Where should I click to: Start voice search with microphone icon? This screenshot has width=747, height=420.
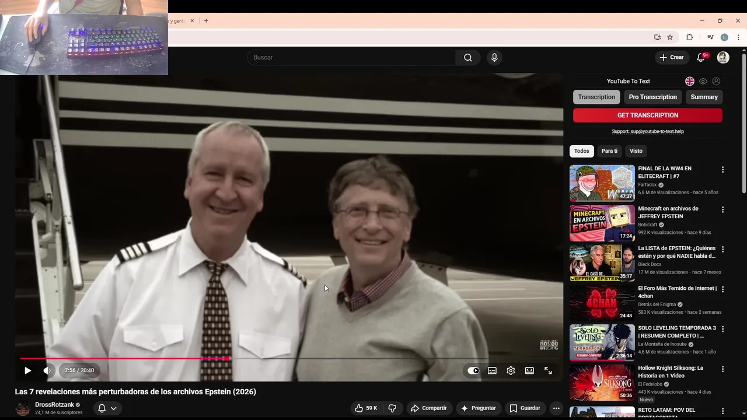[x=494, y=57]
